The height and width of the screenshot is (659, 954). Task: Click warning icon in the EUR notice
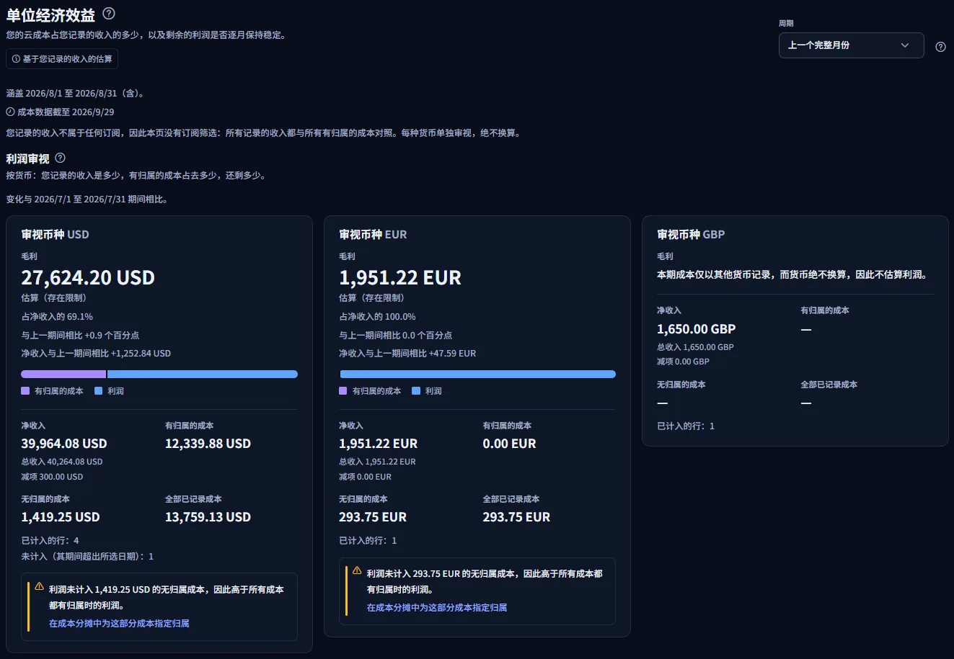coord(357,571)
